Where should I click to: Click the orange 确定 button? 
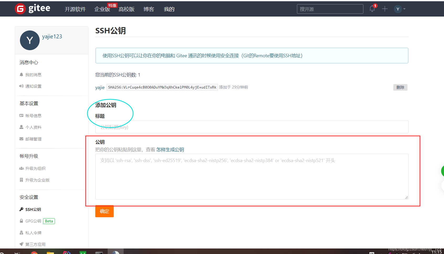105,211
